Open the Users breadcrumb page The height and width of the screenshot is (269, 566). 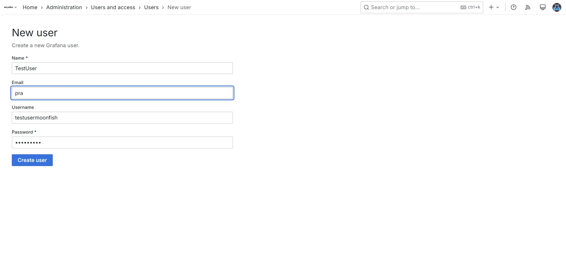(151, 7)
